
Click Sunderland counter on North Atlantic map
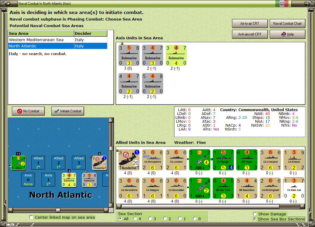[99, 163]
